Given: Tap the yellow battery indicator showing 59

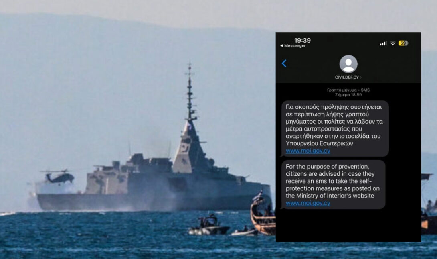Looking at the screenshot, I should (403, 43).
